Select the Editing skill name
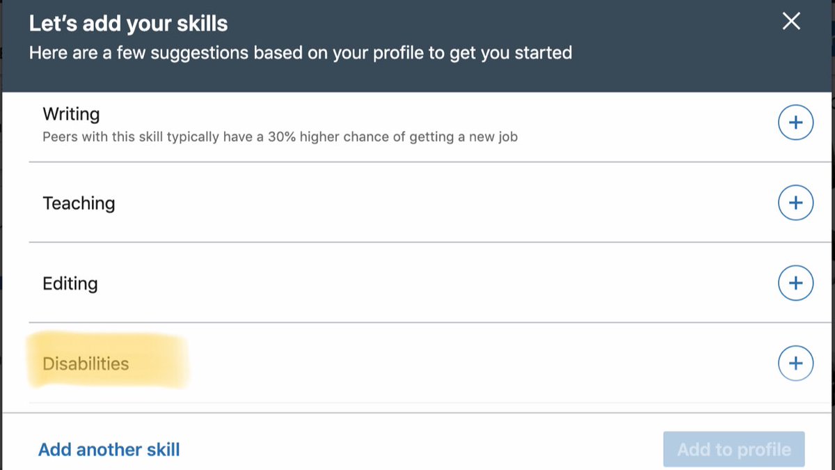835x470 pixels. (70, 283)
